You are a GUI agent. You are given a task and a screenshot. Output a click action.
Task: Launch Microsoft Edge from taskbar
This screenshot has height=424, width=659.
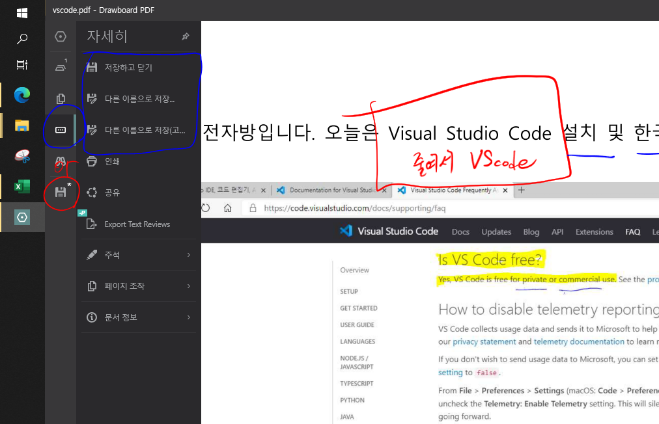[x=22, y=95]
